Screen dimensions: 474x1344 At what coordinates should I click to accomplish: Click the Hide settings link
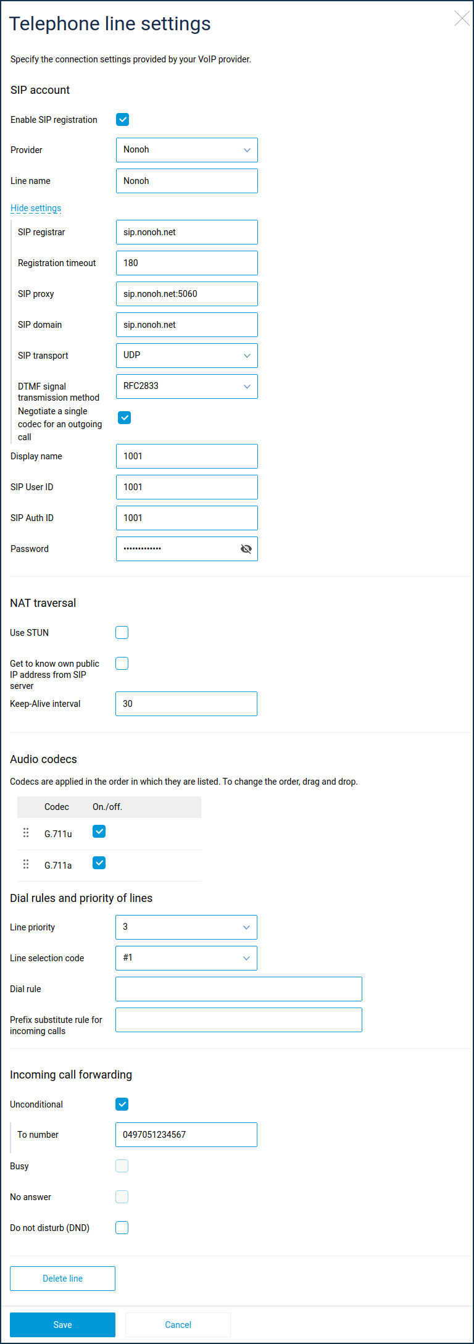[x=36, y=208]
